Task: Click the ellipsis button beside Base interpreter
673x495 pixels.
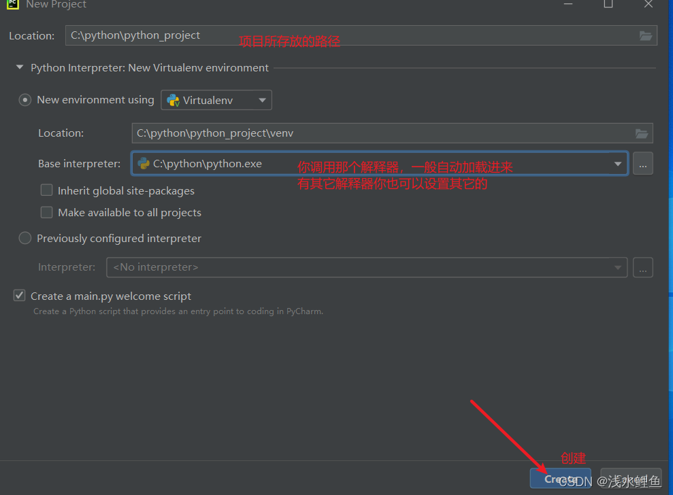Action: click(x=643, y=163)
